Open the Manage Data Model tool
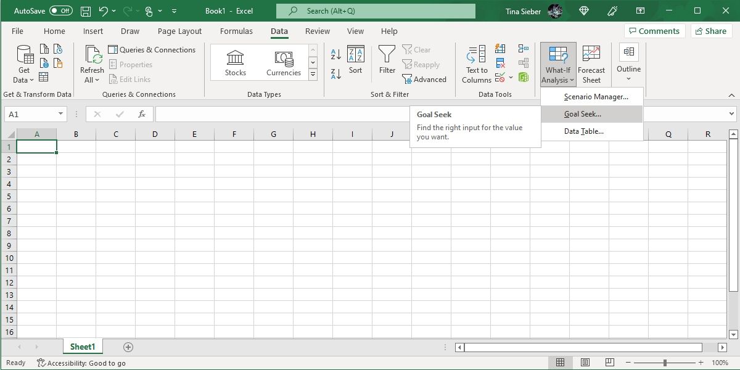 (523, 77)
